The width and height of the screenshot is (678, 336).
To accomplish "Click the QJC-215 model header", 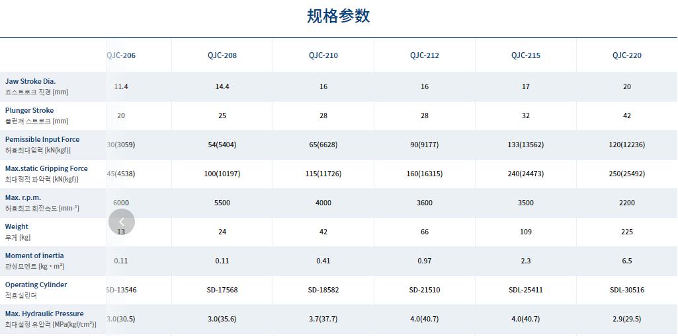I will [x=526, y=55].
